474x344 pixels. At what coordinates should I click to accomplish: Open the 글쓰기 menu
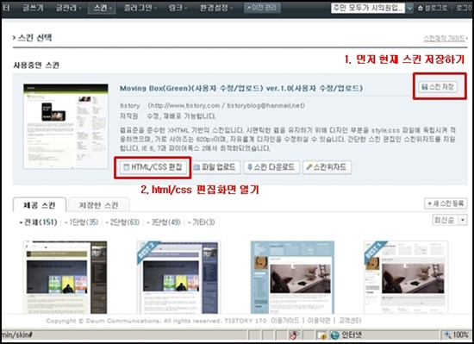33,8
